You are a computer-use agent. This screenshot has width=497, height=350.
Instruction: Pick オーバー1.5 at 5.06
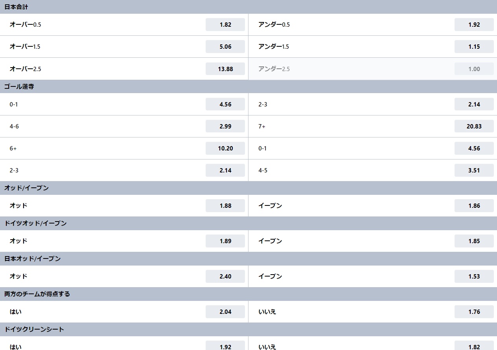(225, 46)
